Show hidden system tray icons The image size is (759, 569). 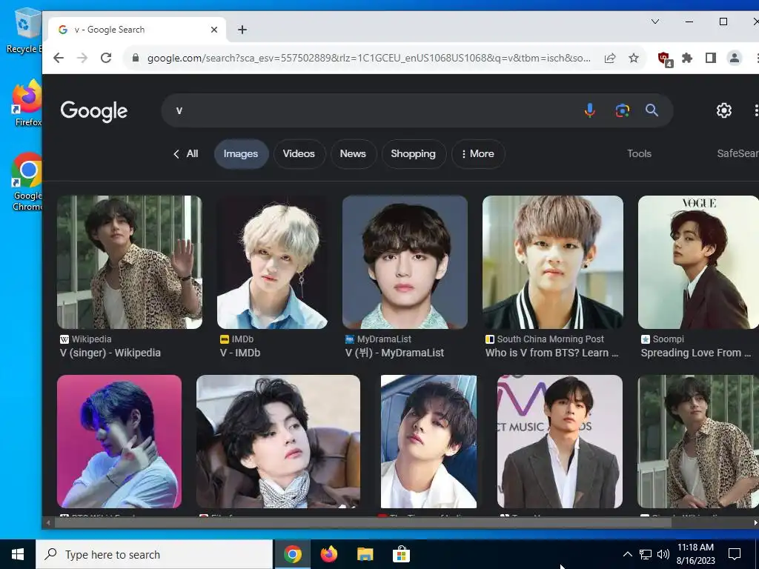[x=627, y=554]
